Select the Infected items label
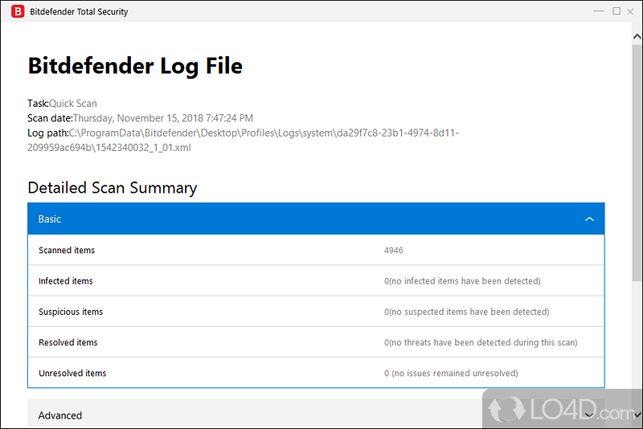Image resolution: width=643 pixels, height=429 pixels. [66, 280]
